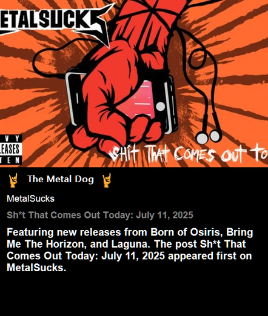268x316 pixels.
Task: Click the MetalSucks logo in the banner
Action: click(x=55, y=21)
